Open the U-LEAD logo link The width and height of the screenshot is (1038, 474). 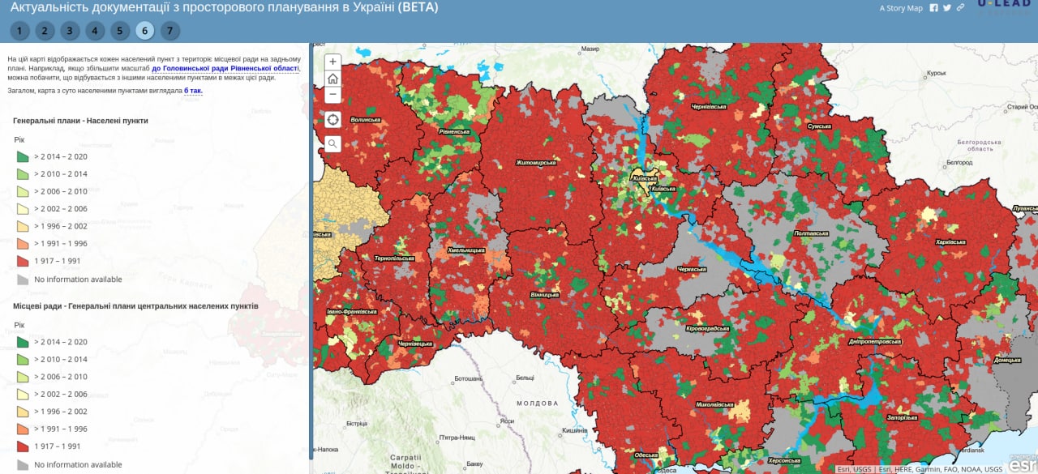[x=1004, y=6]
